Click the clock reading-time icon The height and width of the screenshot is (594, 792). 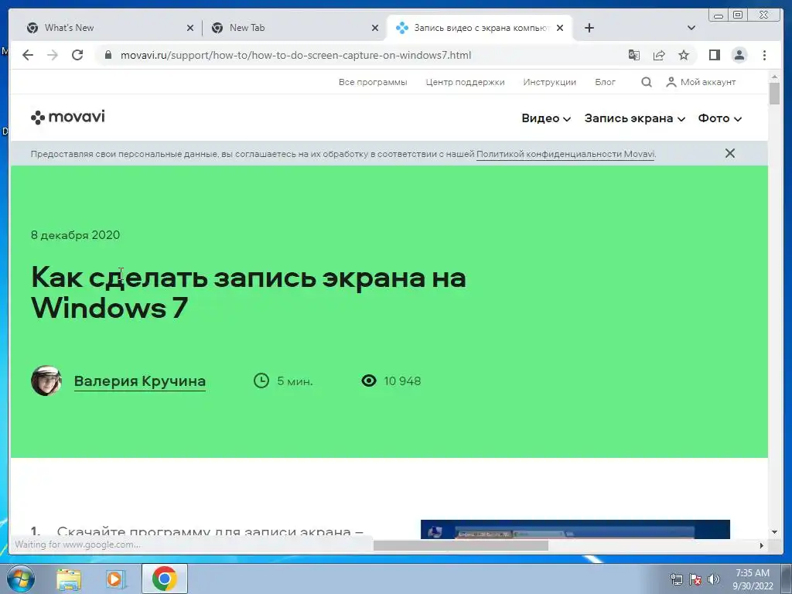261,381
